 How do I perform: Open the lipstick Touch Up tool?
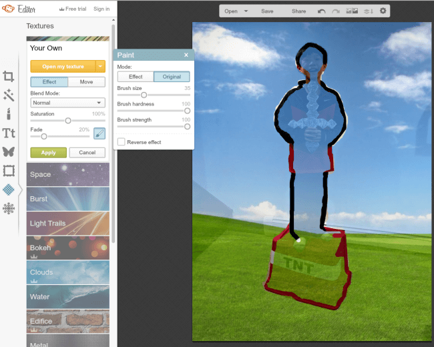[9, 113]
